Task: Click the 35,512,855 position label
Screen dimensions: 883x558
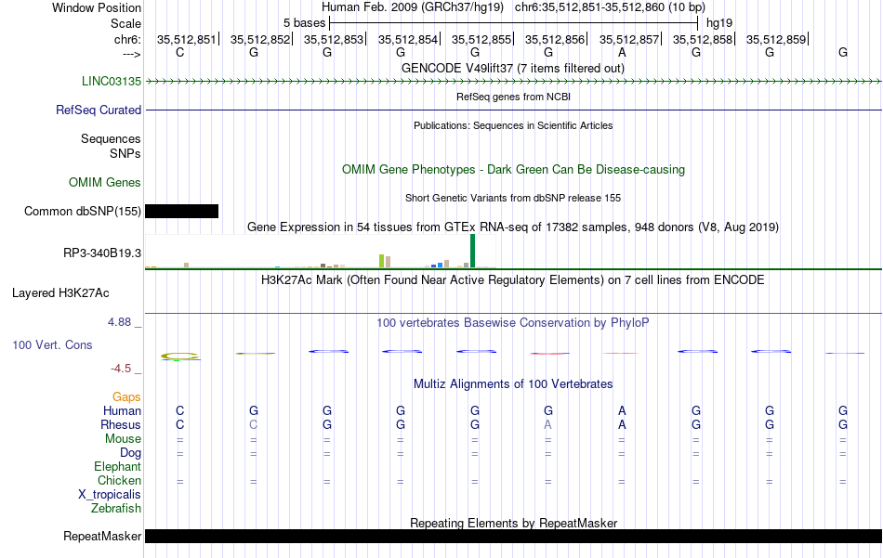Action: [x=481, y=39]
